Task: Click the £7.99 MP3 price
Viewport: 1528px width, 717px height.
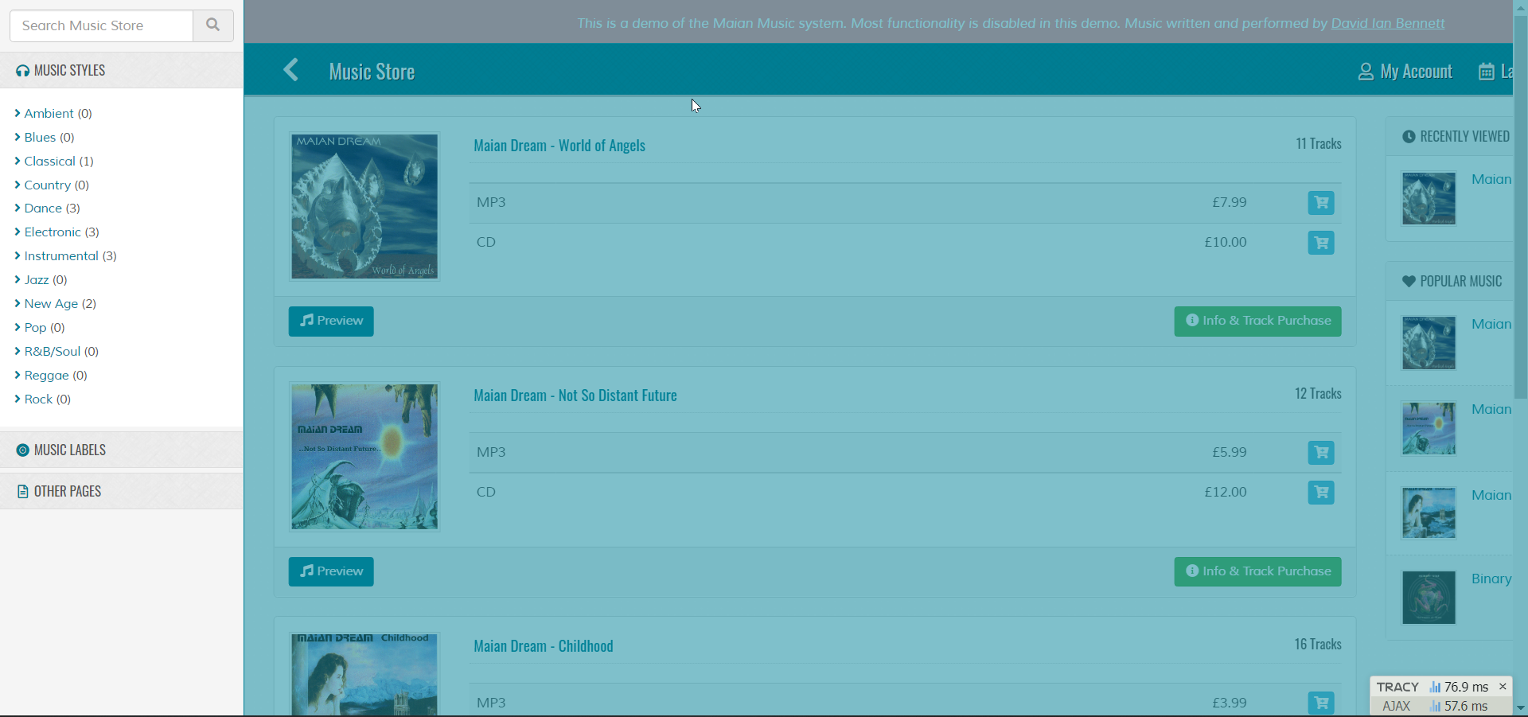Action: pos(1230,202)
